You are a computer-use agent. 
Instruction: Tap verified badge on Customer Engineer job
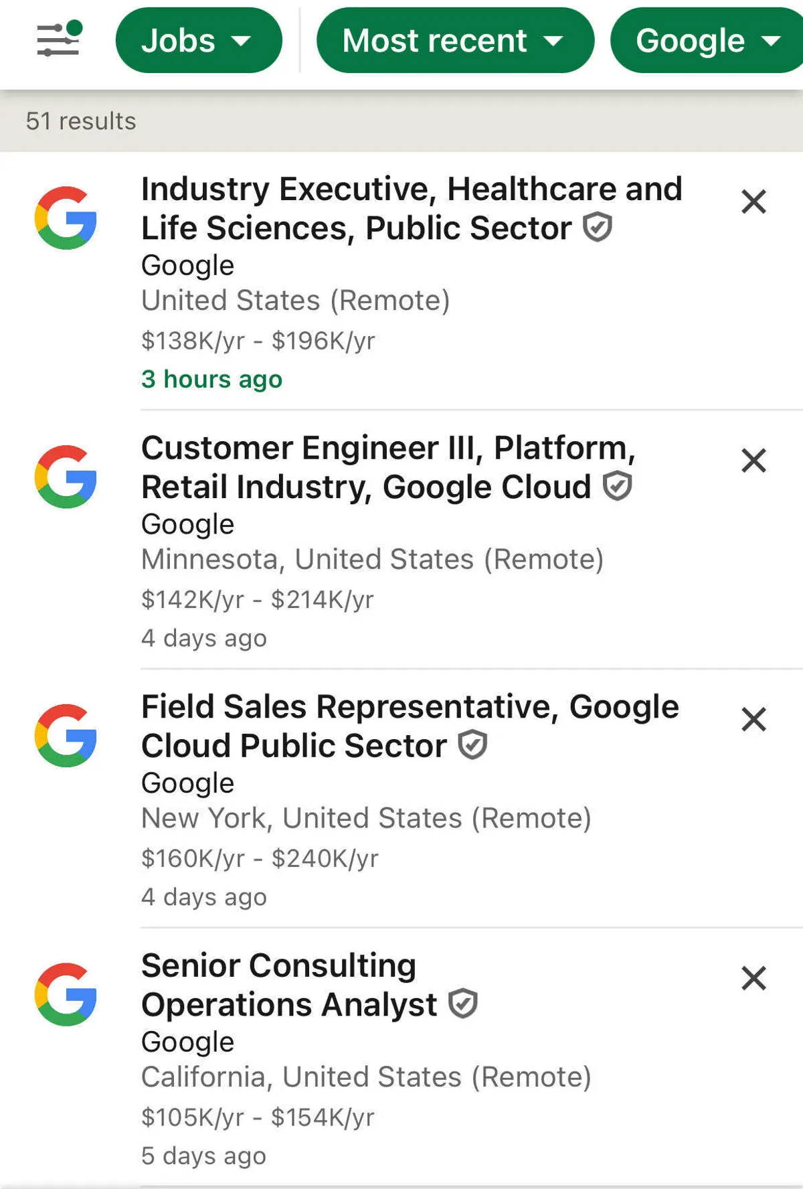[617, 486]
